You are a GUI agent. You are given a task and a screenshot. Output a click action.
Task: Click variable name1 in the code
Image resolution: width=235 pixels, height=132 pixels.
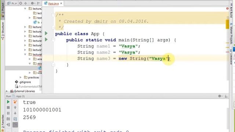tap(104, 46)
